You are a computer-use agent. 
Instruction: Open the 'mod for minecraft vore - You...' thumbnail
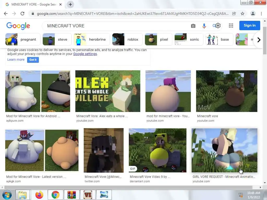[x=168, y=91]
